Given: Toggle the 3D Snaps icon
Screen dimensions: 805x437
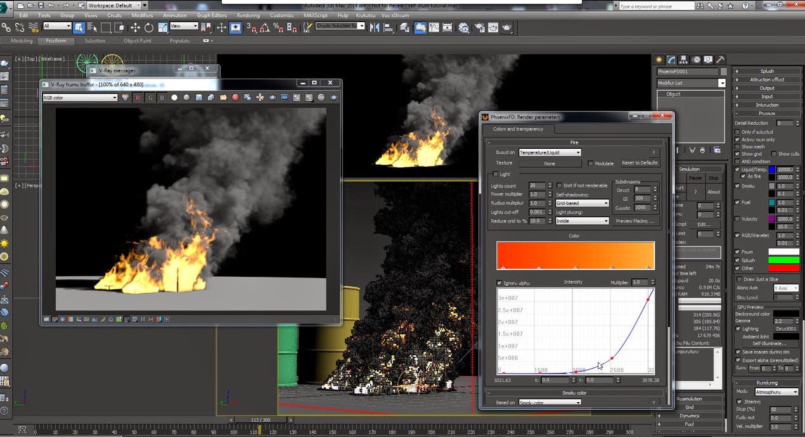Looking at the screenshot, I should point(252,27).
